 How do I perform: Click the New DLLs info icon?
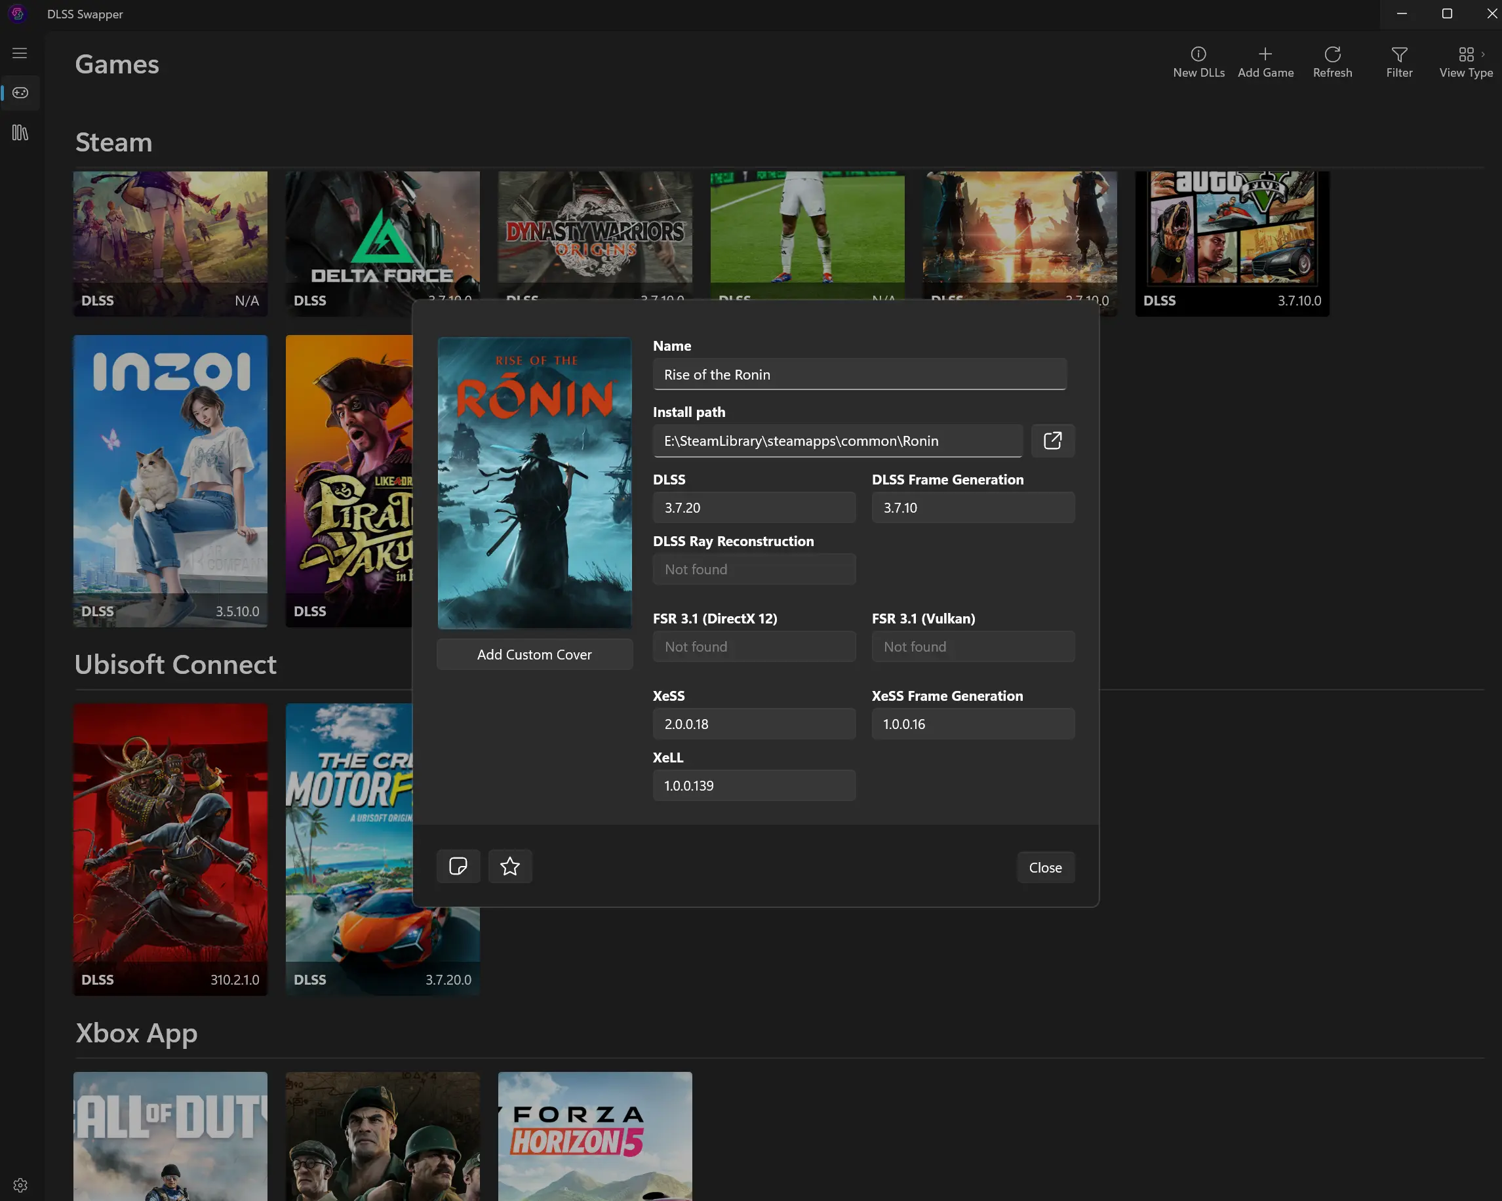click(x=1198, y=62)
